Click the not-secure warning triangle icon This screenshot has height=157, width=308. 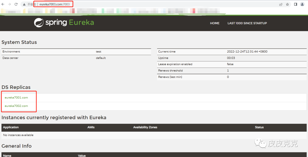24,4
